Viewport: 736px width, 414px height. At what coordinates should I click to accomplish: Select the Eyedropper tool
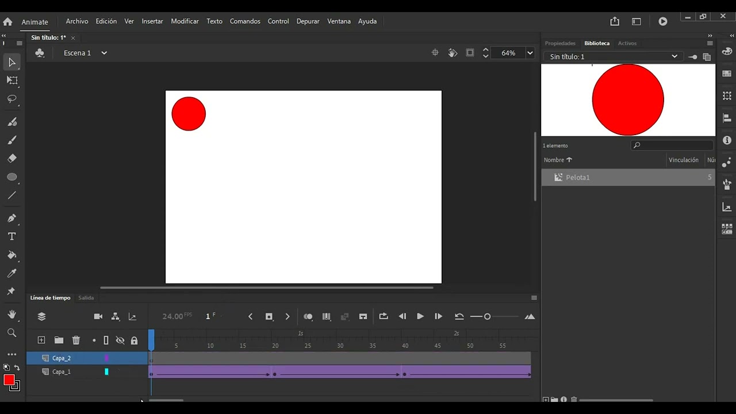(12, 273)
